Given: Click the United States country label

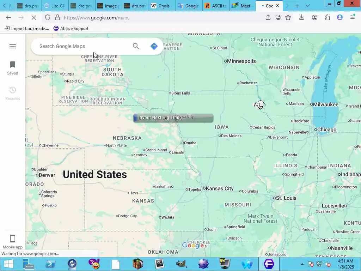Looking at the screenshot, I should [95, 174].
